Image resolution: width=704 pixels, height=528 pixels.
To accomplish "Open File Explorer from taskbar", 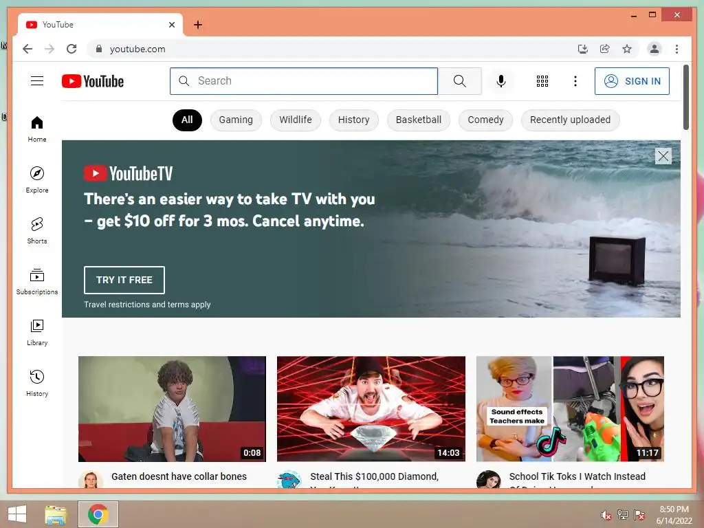I will click(x=56, y=514).
